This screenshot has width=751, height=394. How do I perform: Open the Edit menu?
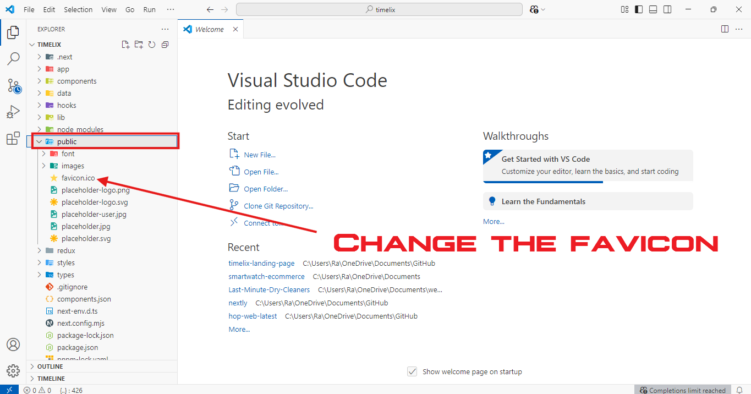coord(49,9)
